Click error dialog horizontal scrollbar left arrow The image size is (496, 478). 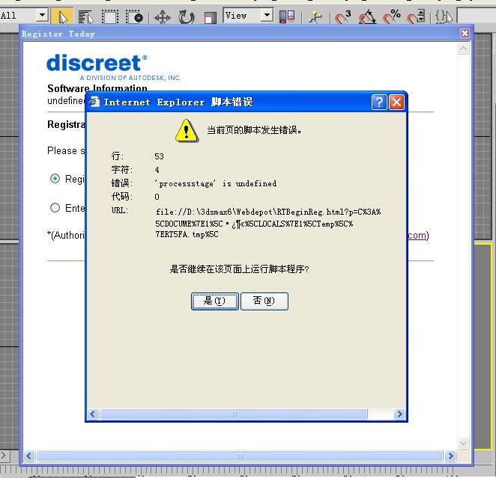point(92,414)
